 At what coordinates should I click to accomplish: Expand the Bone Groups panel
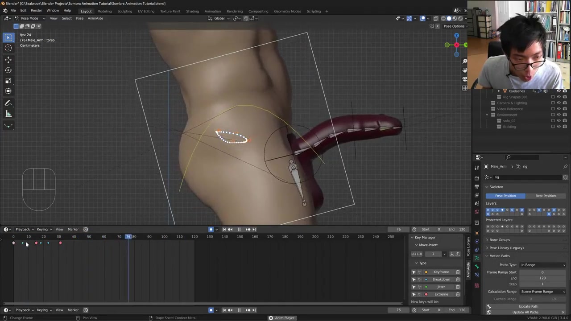499,240
